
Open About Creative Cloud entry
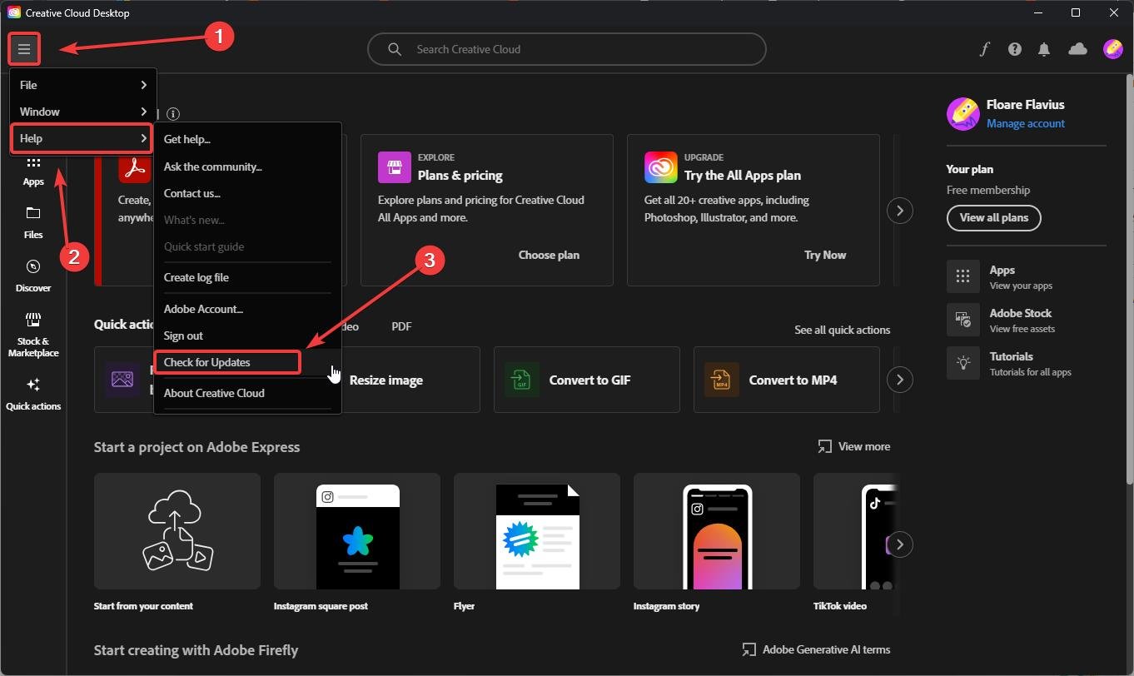point(247,393)
